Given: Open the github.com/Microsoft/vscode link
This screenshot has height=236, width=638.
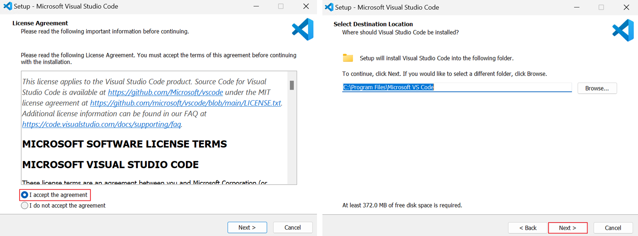Looking at the screenshot, I should (165, 92).
